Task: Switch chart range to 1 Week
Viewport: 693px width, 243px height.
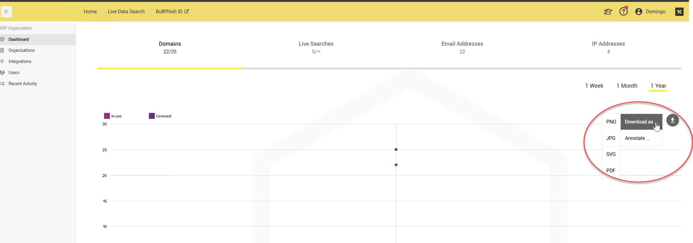Action: (x=594, y=86)
